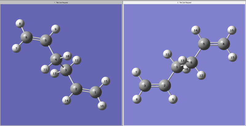Pick hydrogen atom 9 in window 1
Viewport: 246px width, 126px height.
pos(56,29)
